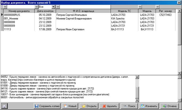
Task: Expand the Все date filter dropdown
Action: point(53,7)
